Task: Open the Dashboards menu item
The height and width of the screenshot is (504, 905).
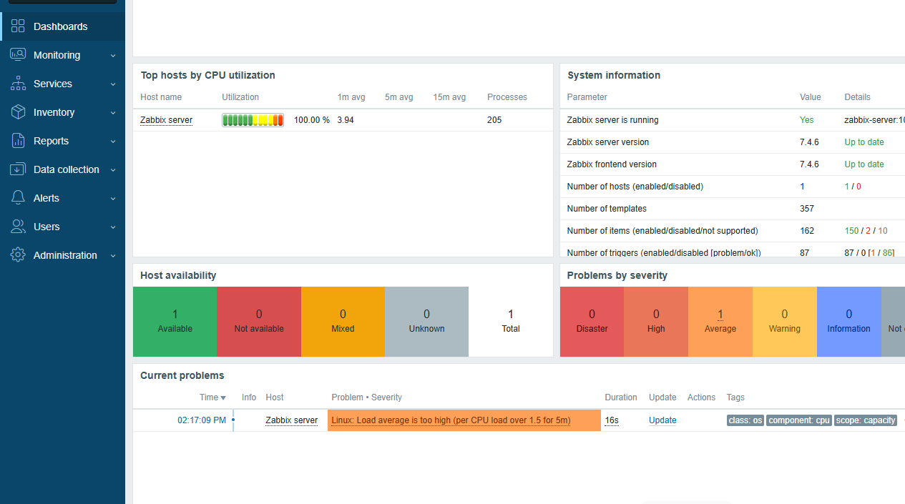Action: [62, 26]
